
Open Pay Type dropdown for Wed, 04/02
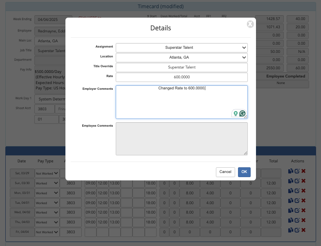(47, 212)
